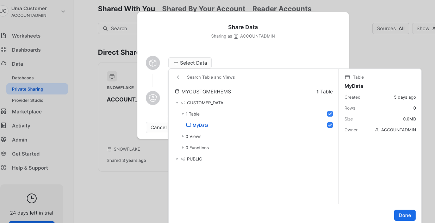Screen dimensions: 435x223
Task: Click the back arrow in table search panel
Action: (178, 77)
